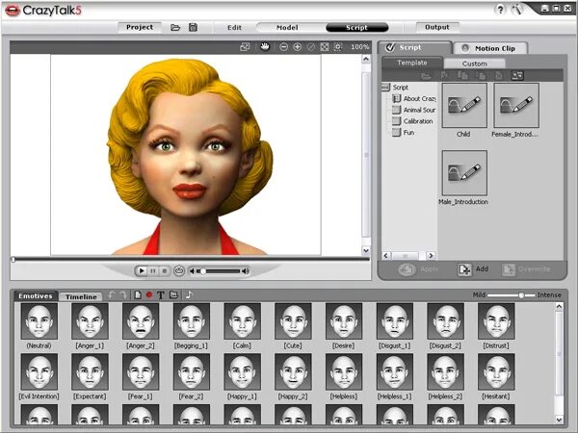Select the Script panel tab

(415, 47)
